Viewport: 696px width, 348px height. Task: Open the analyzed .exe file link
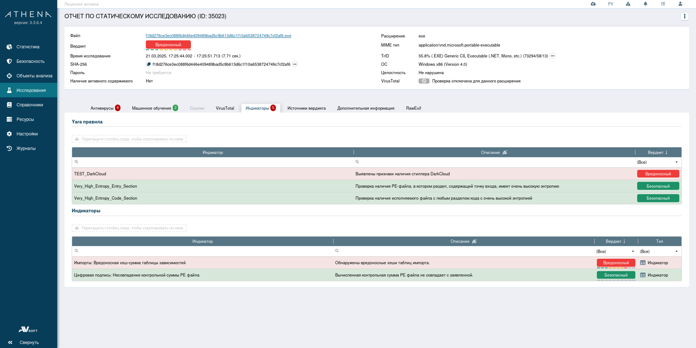tap(218, 36)
